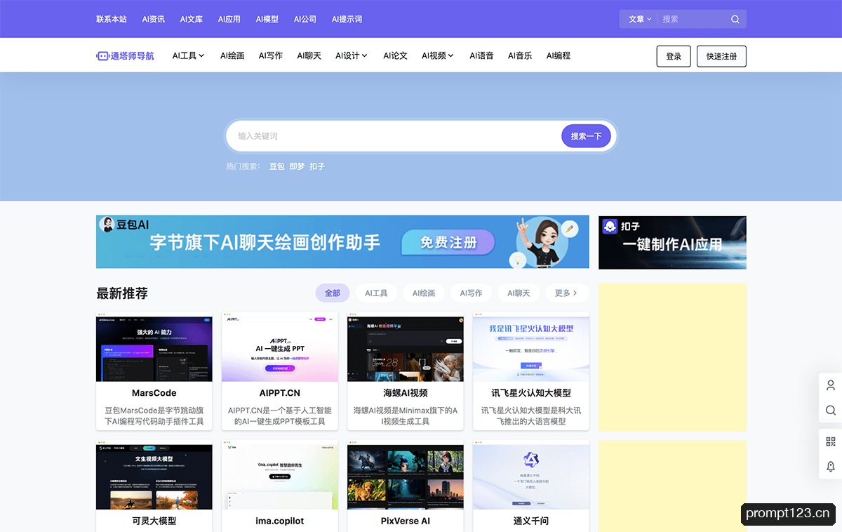Open the 通义千问 card thumbnail
The height and width of the screenshot is (532, 842).
tap(531, 475)
